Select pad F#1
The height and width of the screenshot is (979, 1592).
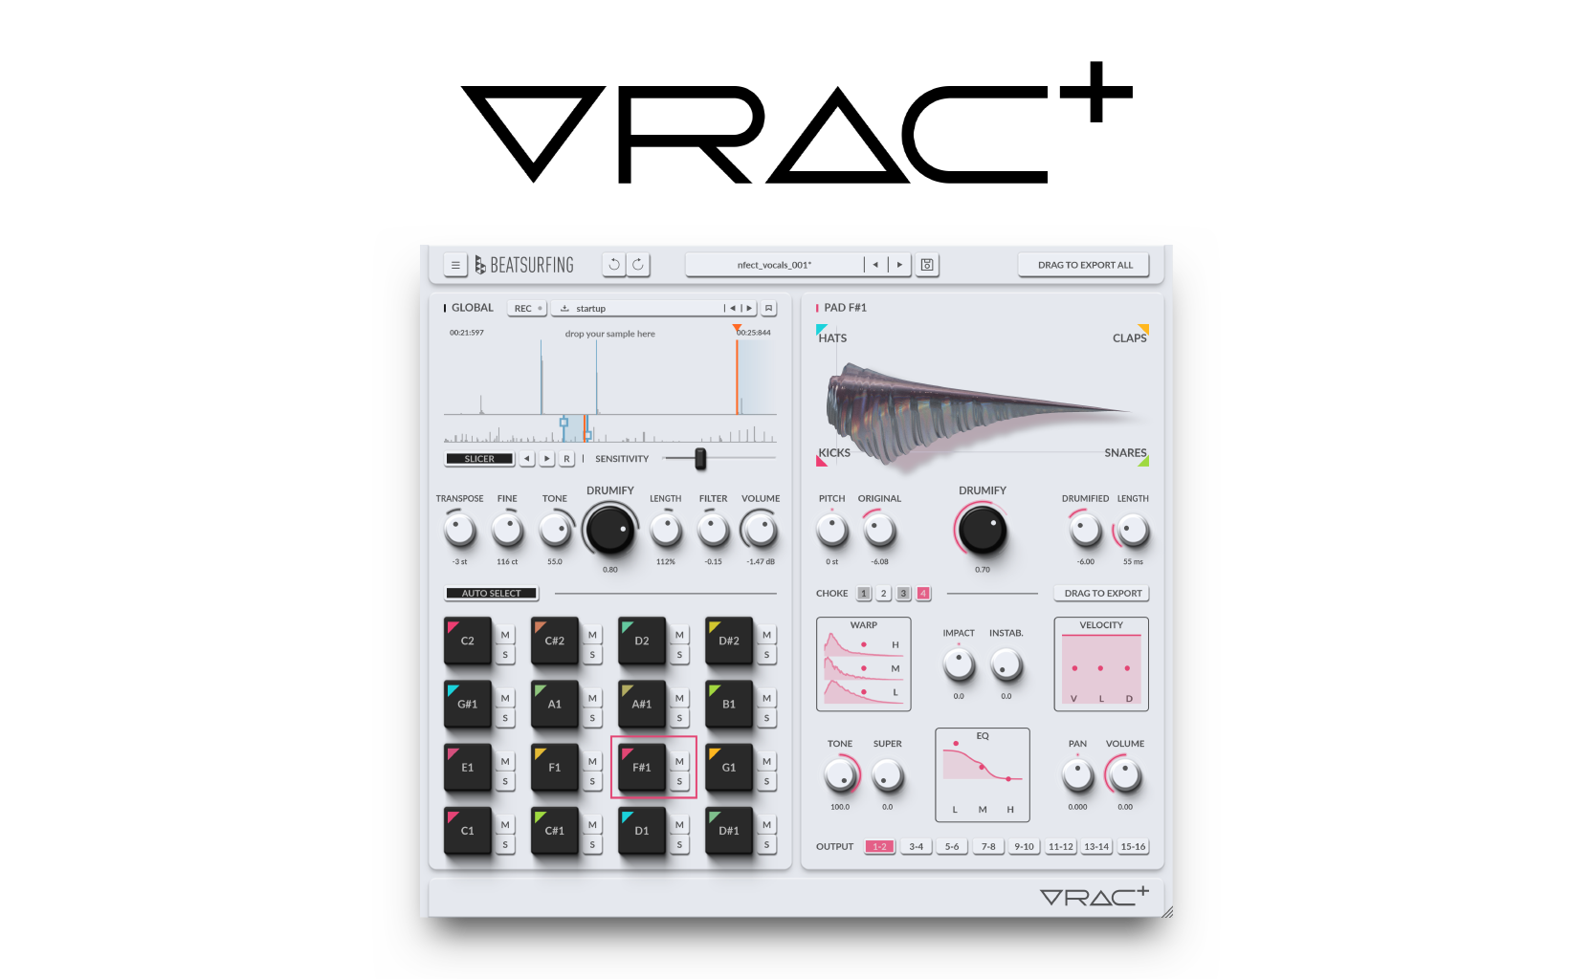pos(642,767)
